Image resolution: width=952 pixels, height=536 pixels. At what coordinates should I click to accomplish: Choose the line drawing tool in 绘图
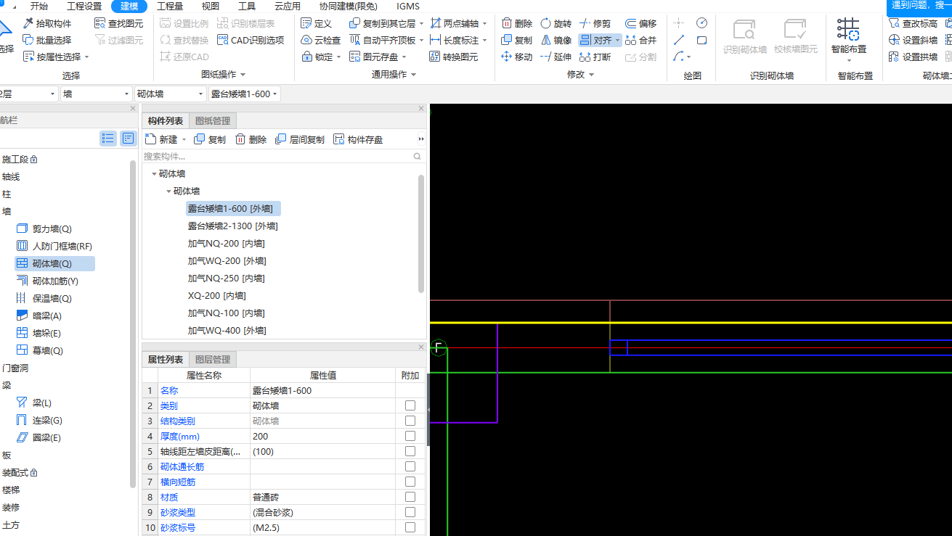(679, 40)
